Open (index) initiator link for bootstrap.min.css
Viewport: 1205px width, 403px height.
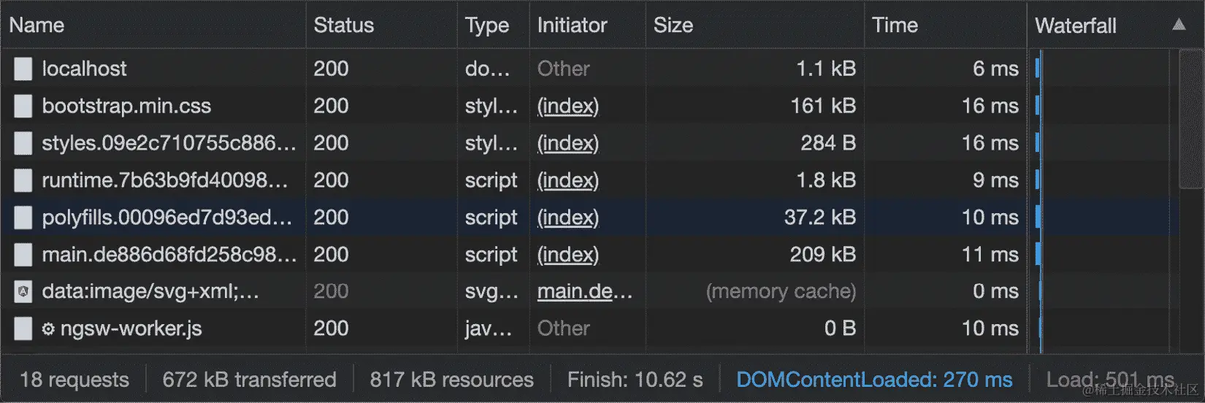[x=568, y=106]
